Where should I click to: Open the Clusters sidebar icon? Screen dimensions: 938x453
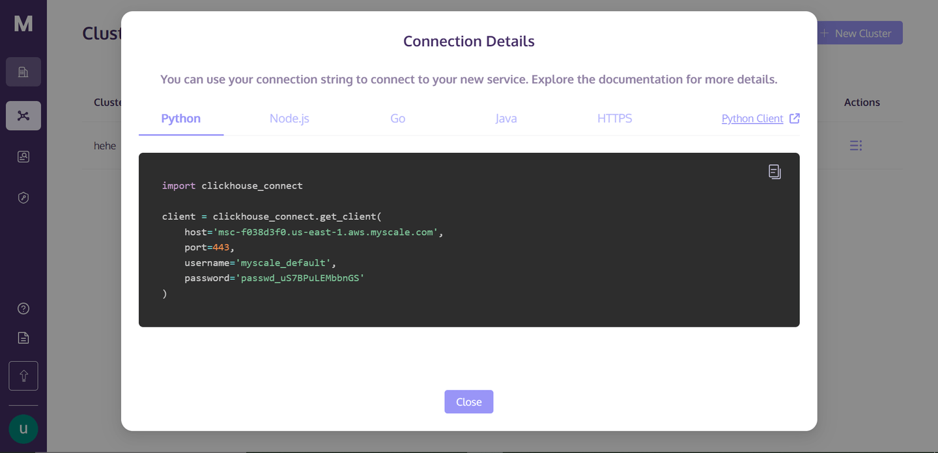tap(23, 116)
